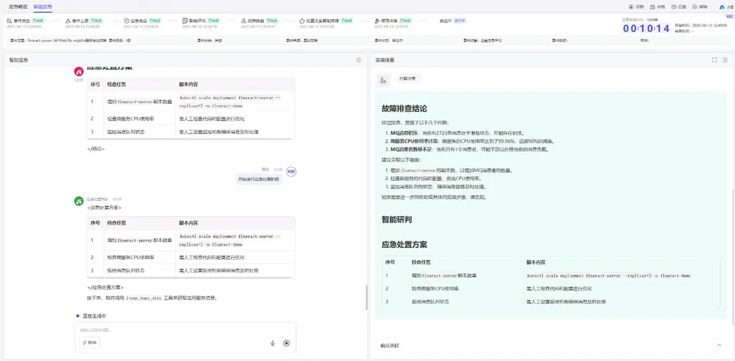Viewport: 735px width, 361px height.
Task: Click the 响应流程 section label
Action: pyautogui.click(x=390, y=346)
